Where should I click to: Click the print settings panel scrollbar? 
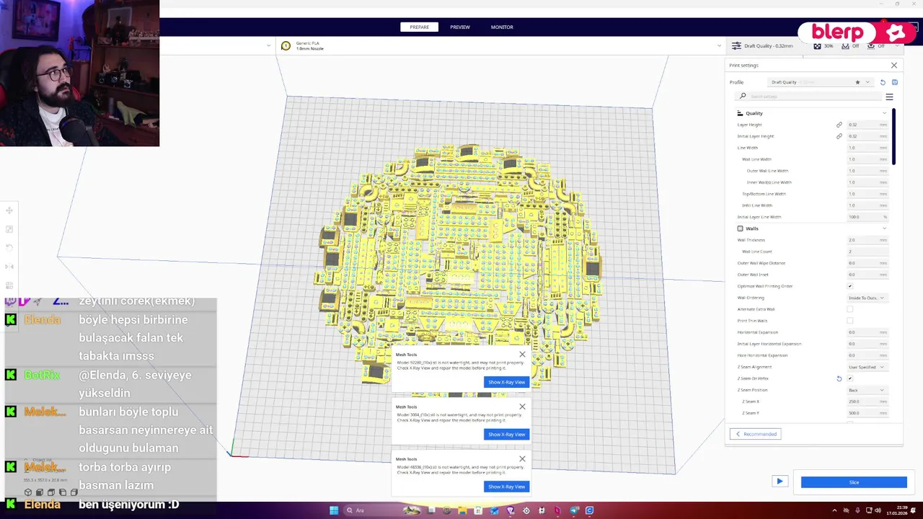coord(893,136)
